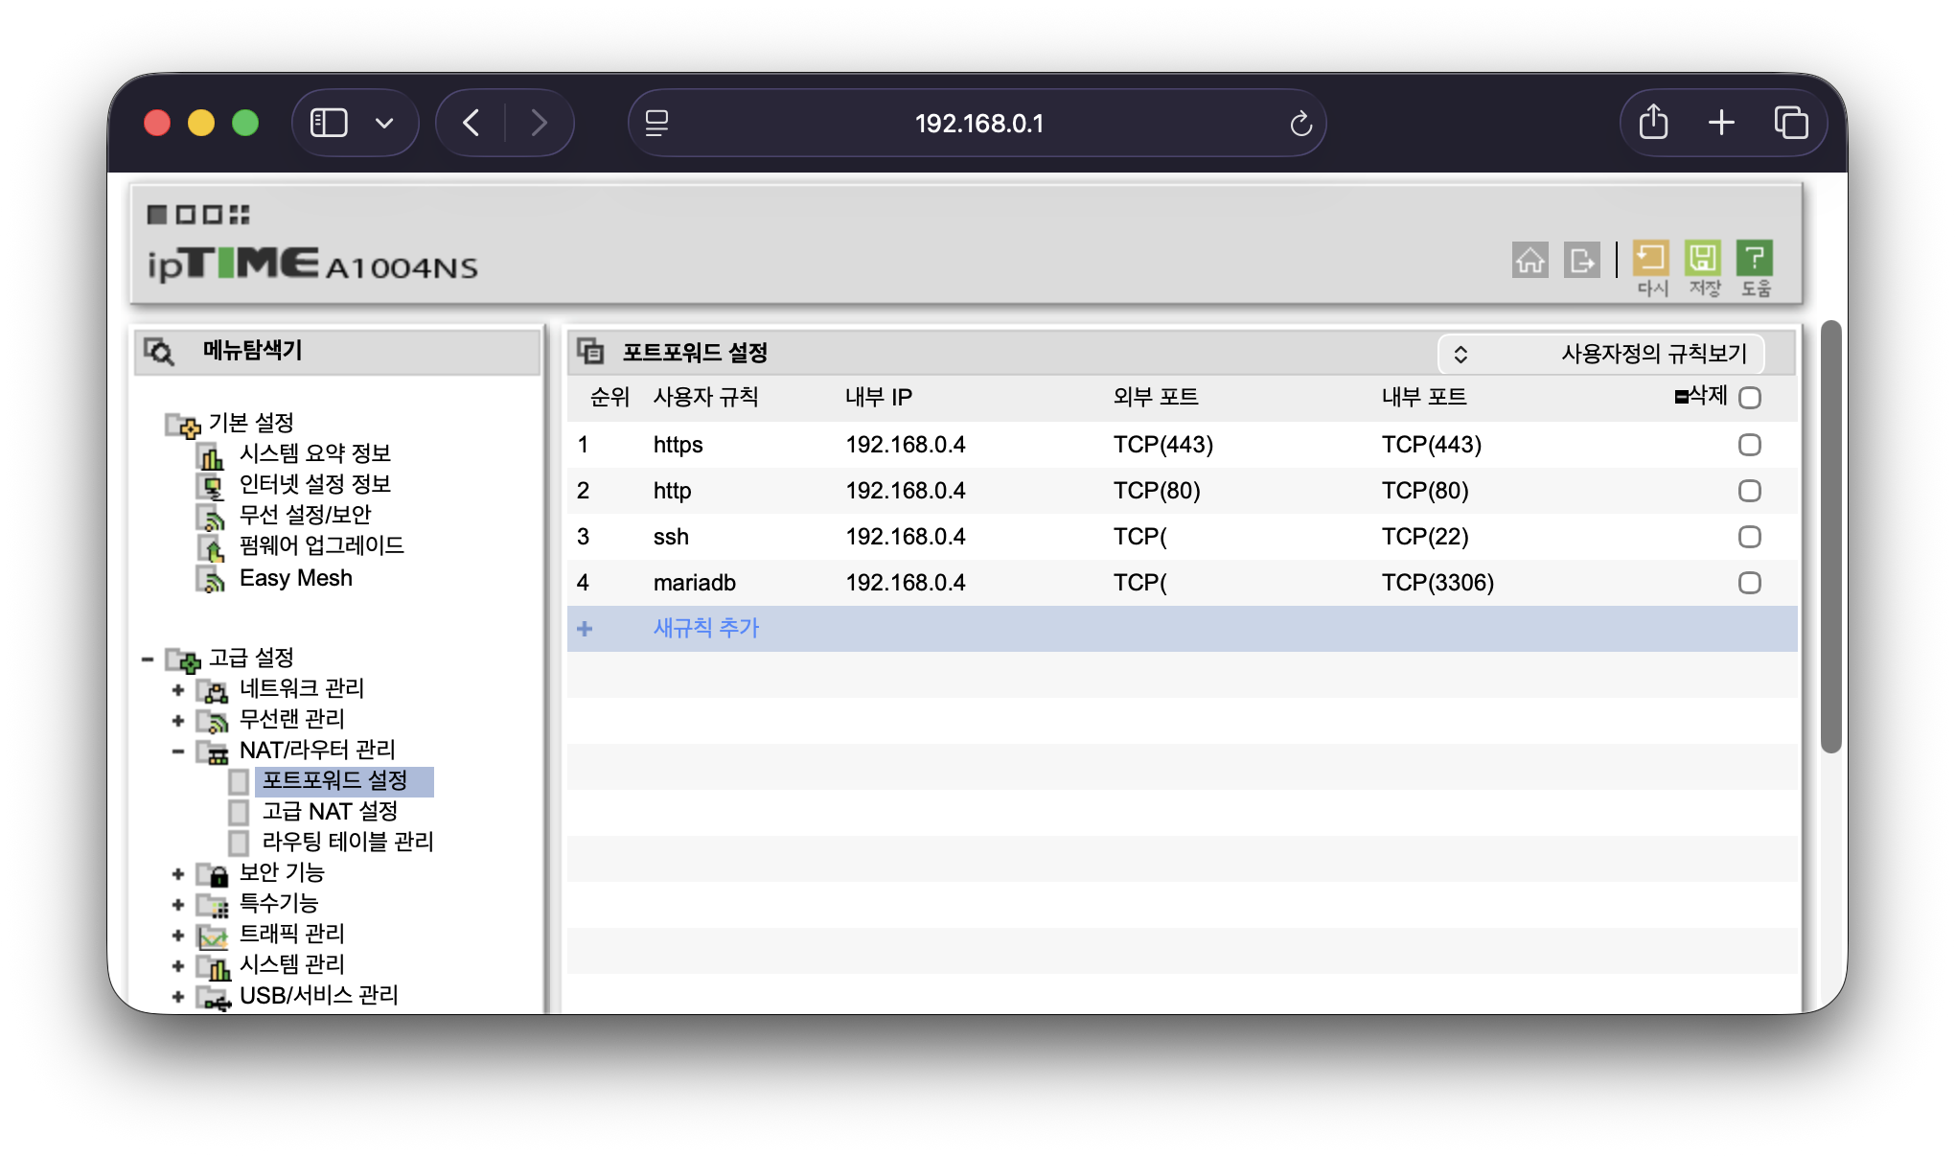
Task: Select the mariadb port forward rule
Action: (x=694, y=583)
